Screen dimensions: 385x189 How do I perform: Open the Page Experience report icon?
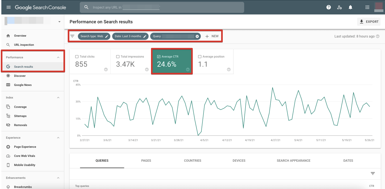point(8,147)
